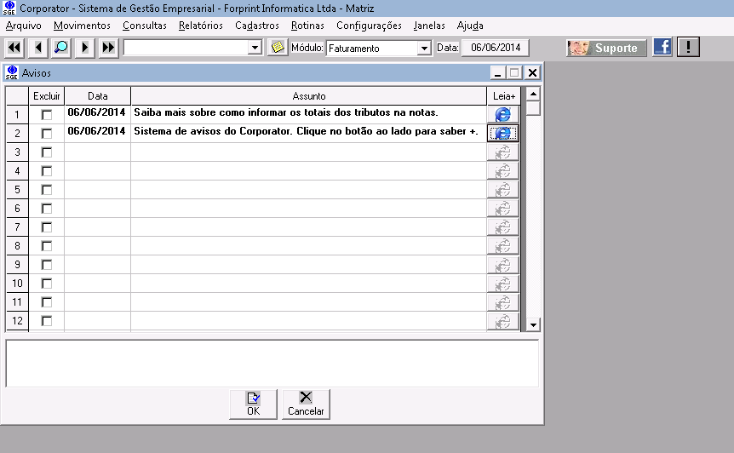Go to the first record navigation arrow
The image size is (734, 453).
(x=15, y=48)
